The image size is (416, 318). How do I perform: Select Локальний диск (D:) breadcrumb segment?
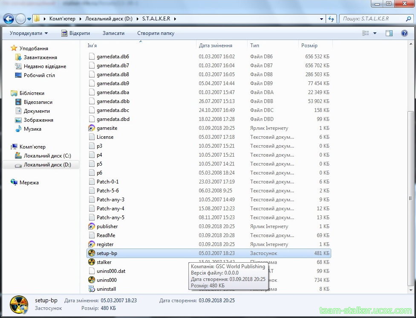109,19
